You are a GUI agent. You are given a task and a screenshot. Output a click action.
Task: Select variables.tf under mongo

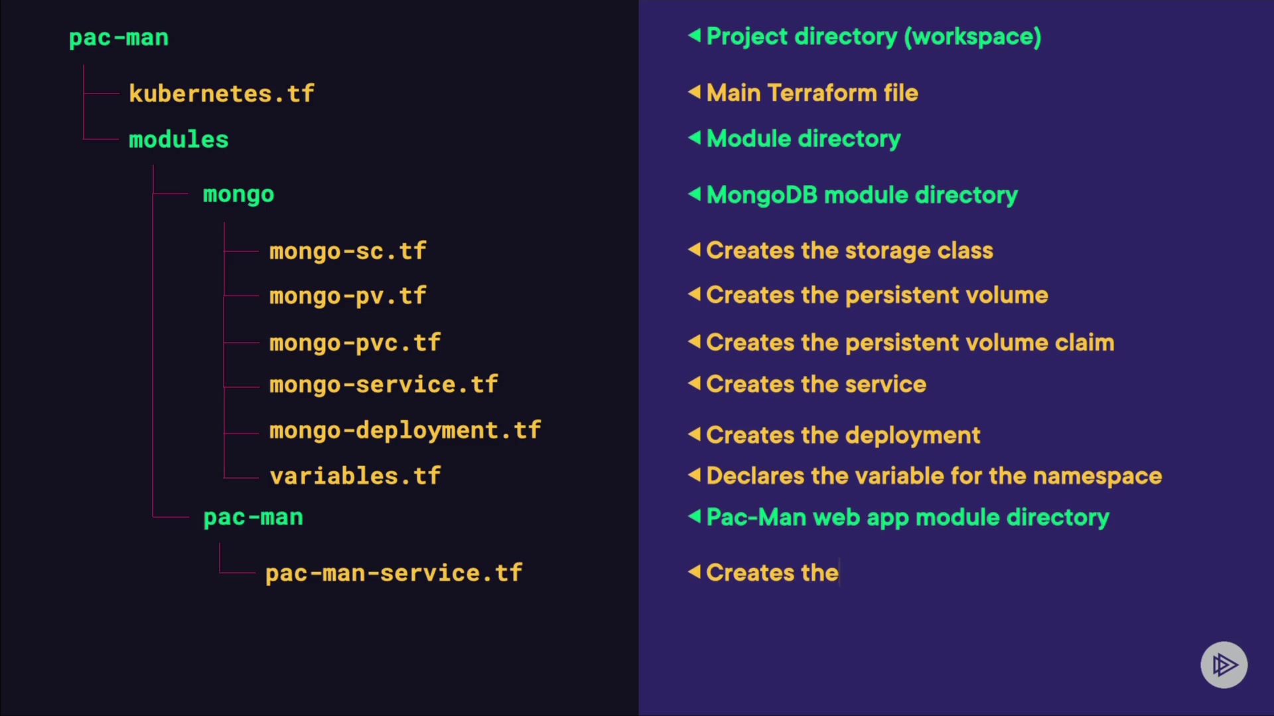point(355,476)
